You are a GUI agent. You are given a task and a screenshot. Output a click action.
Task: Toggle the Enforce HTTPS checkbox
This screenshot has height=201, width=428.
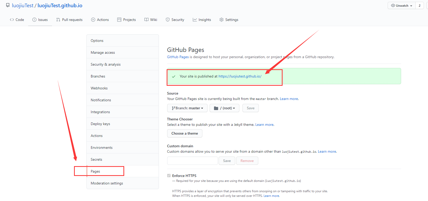tap(169, 176)
